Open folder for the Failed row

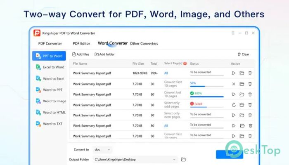tap(242, 105)
